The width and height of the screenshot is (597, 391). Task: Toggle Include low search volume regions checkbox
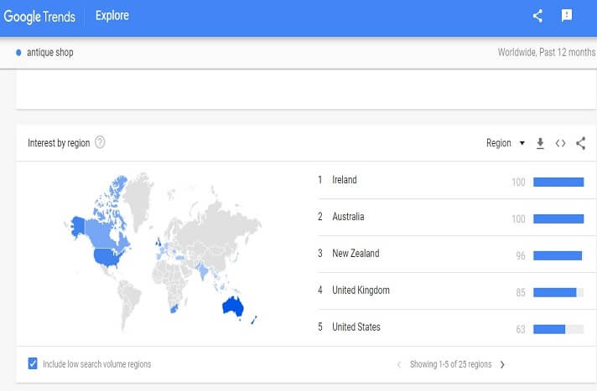pos(33,363)
